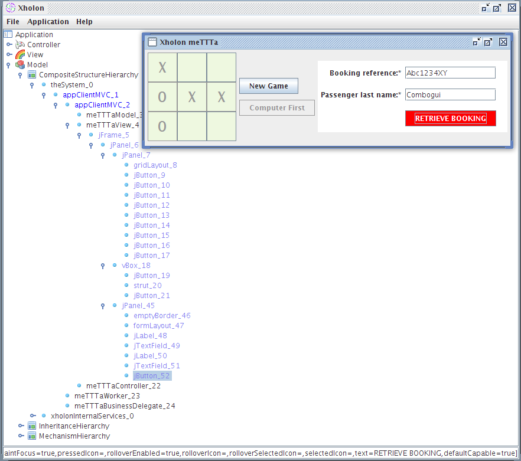Click the Application root node icon
Screen dimensions: 521x461
click(8, 34)
